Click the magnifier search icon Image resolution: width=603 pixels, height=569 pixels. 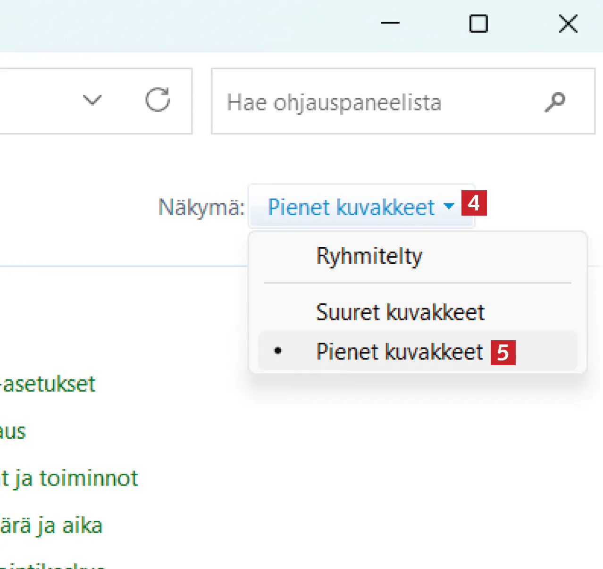coord(555,102)
